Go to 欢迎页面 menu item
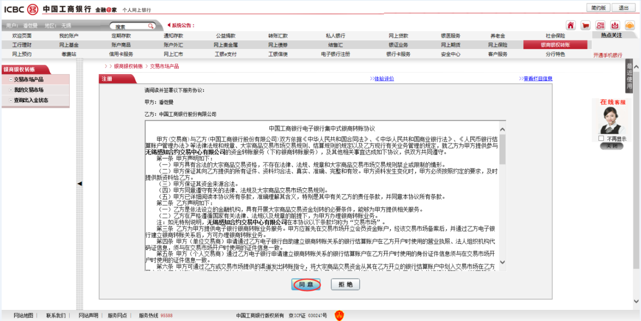The width and height of the screenshot is (641, 321). coord(22,36)
